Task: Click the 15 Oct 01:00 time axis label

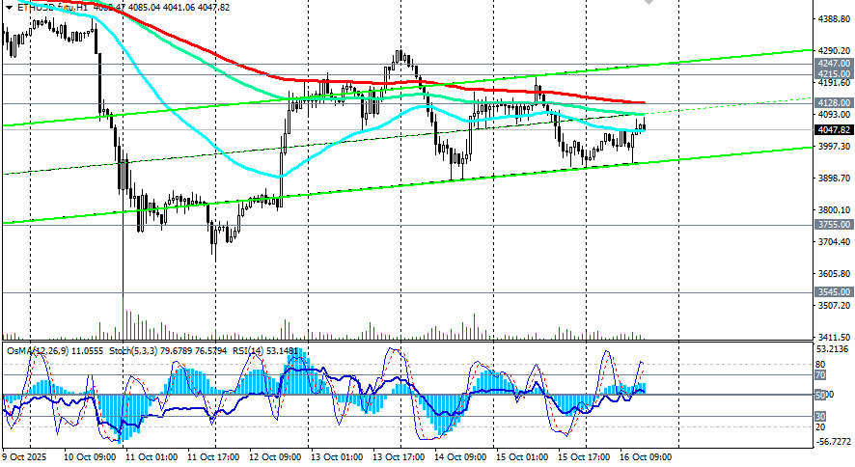Action: pyautogui.click(x=522, y=456)
